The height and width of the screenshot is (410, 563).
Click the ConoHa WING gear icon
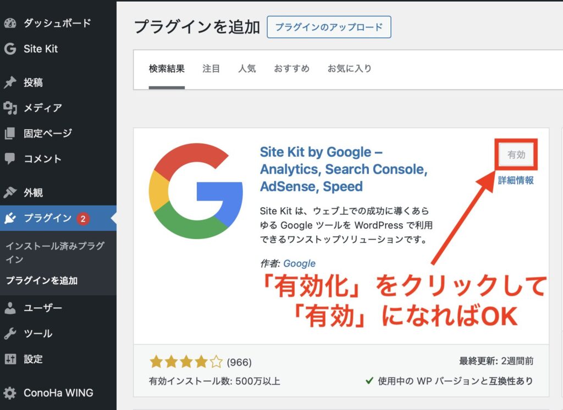click(10, 393)
